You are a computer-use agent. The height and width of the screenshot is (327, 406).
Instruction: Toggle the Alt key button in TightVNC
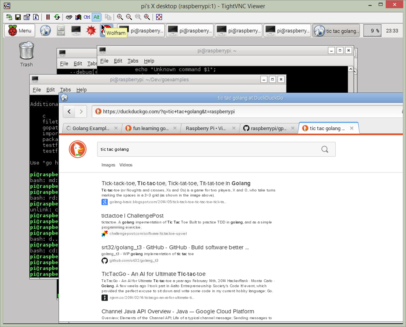coord(96,17)
